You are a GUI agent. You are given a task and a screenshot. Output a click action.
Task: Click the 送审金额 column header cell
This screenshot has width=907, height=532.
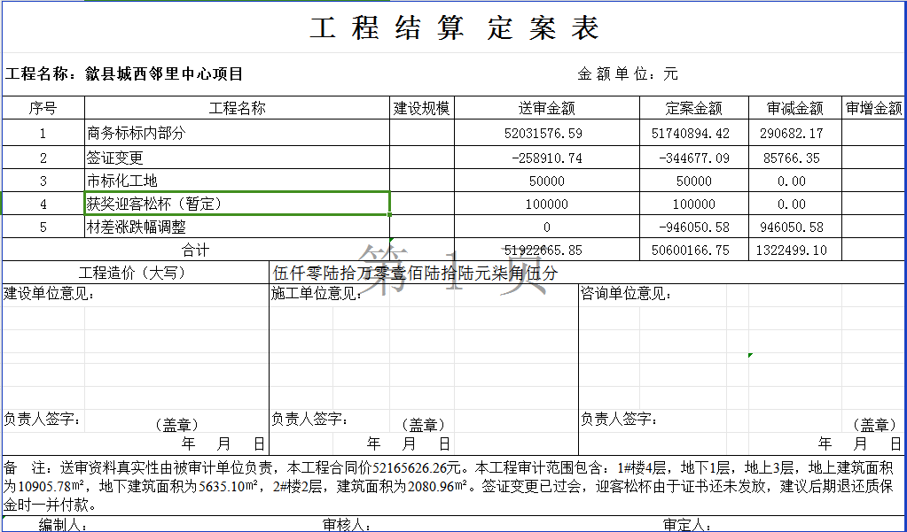click(x=546, y=109)
